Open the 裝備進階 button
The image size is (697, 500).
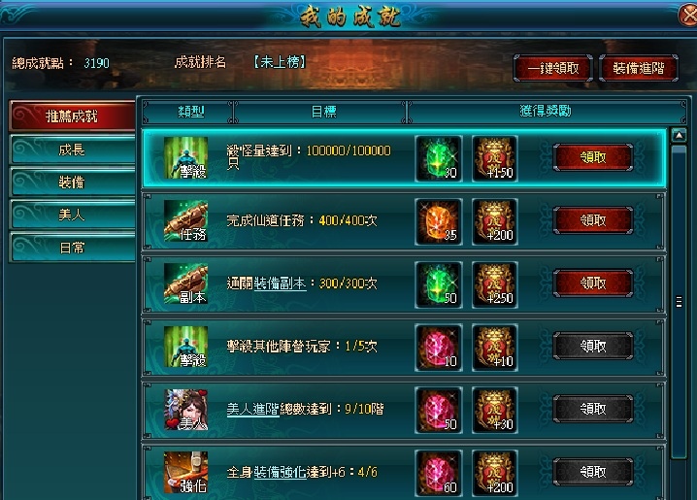coord(639,68)
